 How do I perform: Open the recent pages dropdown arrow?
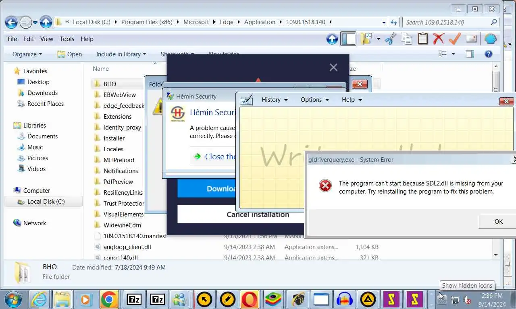35,22
